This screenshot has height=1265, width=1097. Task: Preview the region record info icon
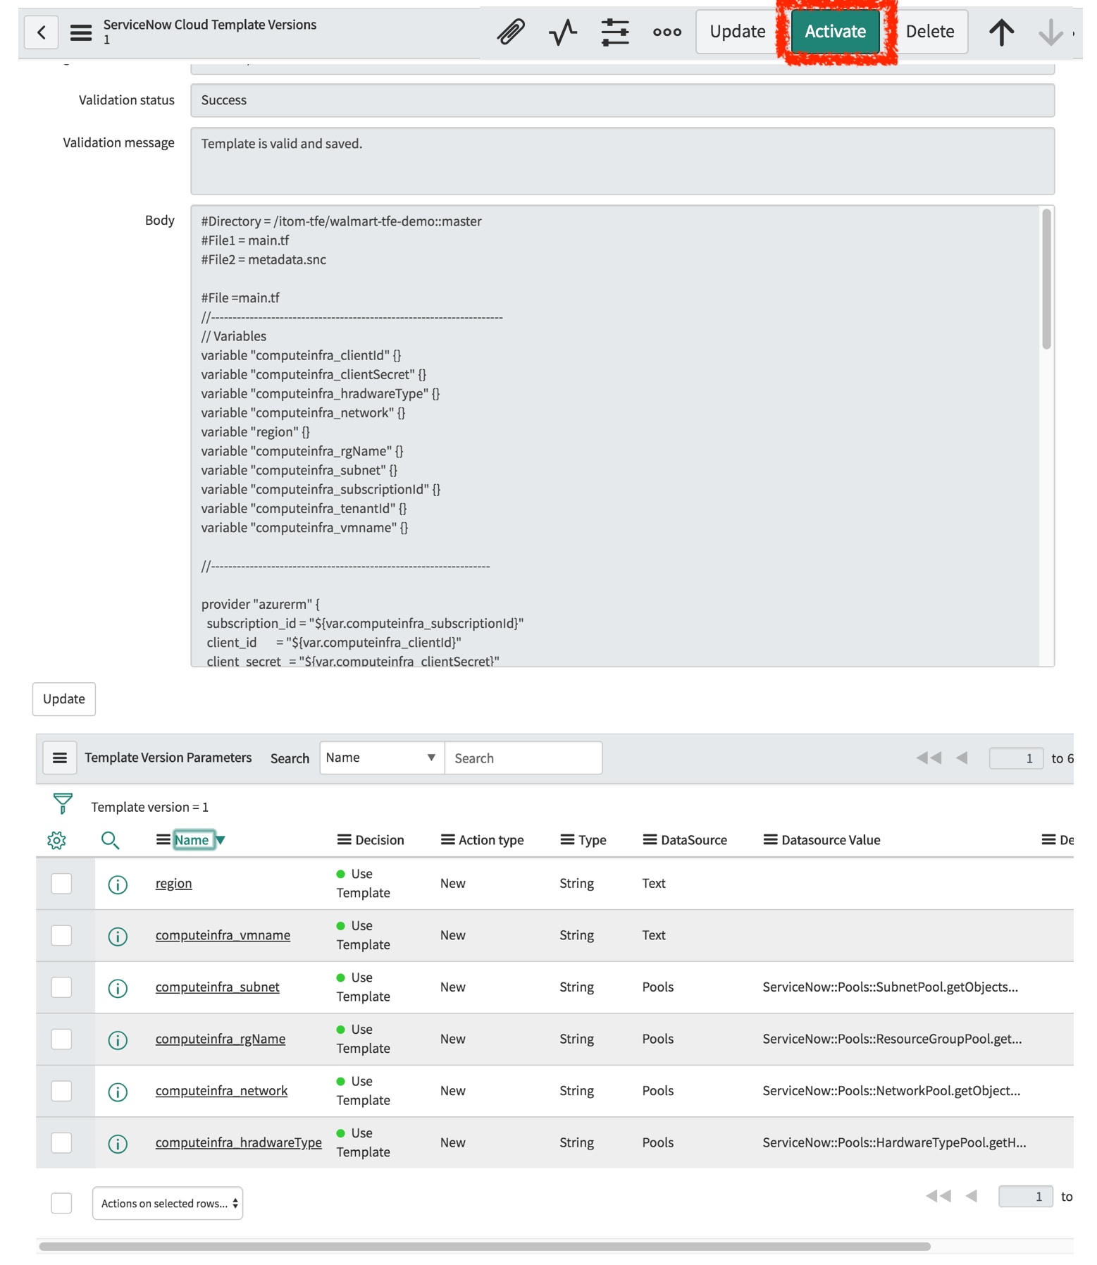click(x=118, y=884)
